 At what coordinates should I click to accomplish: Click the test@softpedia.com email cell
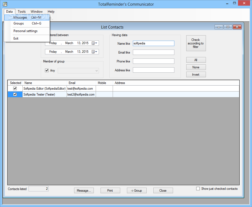tap(81, 88)
